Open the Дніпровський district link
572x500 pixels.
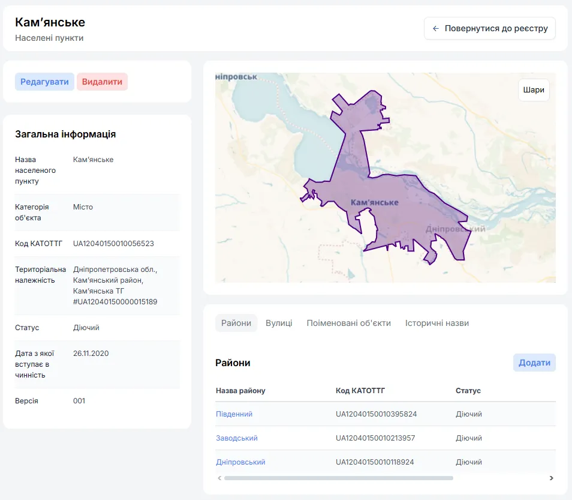pyautogui.click(x=240, y=462)
